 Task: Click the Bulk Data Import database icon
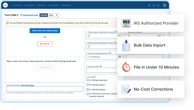pyautogui.click(x=126, y=45)
